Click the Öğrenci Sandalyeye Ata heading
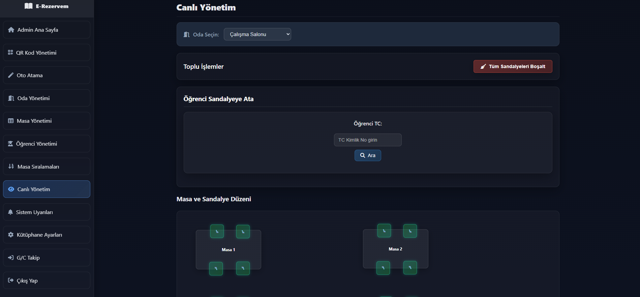 [x=218, y=99]
